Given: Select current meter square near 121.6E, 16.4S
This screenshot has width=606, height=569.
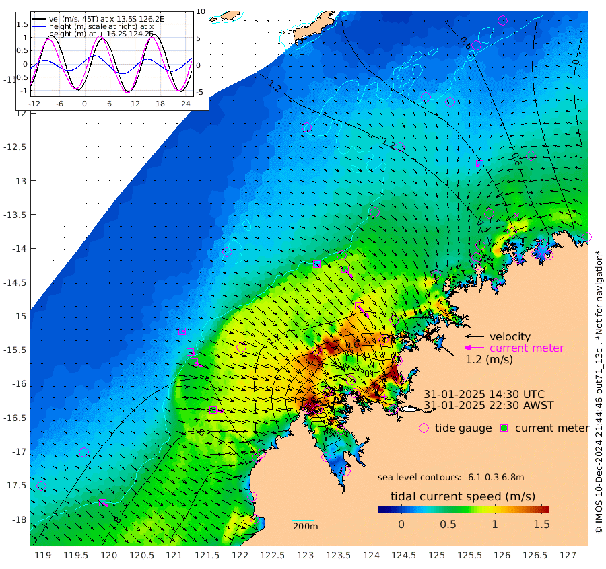Looking at the screenshot, I should click(x=213, y=410).
